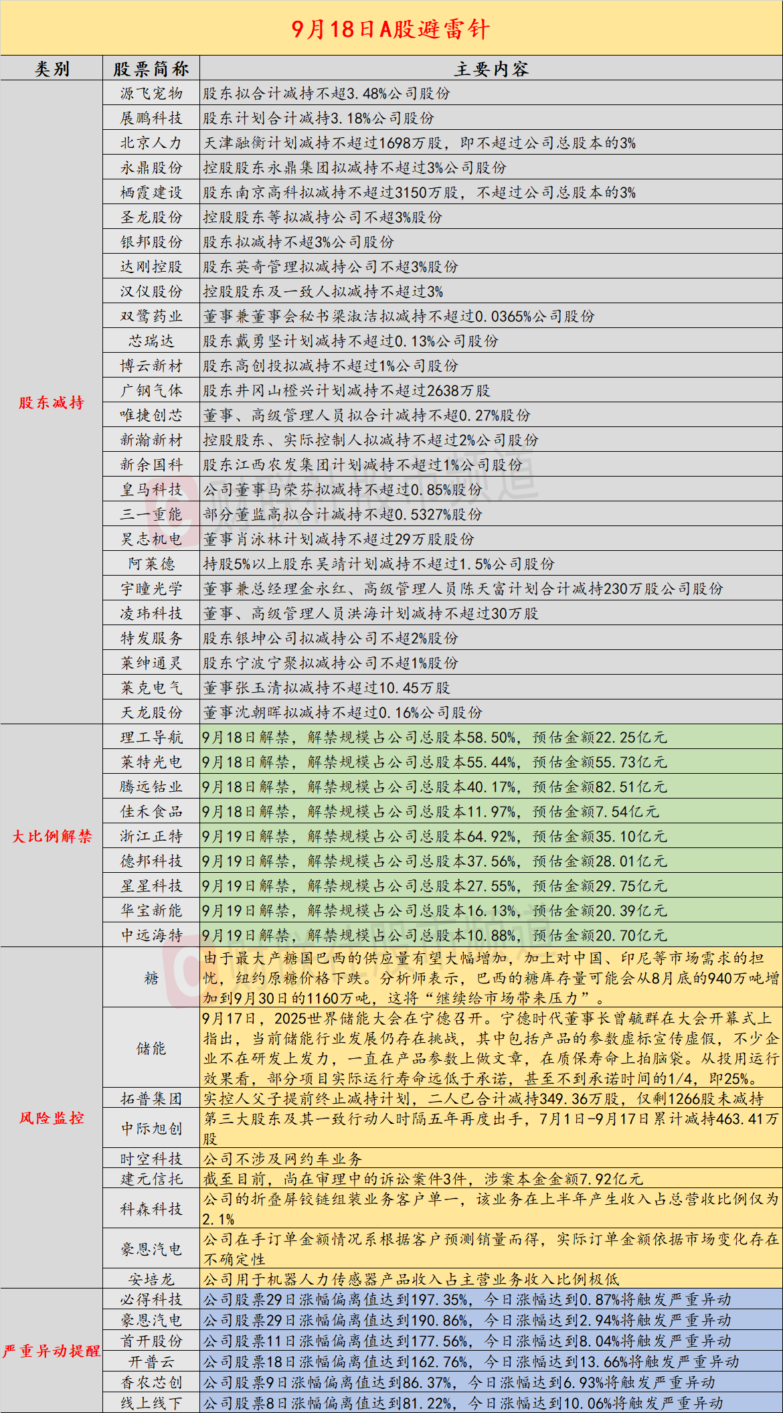Viewport: 783px width, 1413px height.
Task: Select the 源飞宠物 stock name cell
Action: pos(151,93)
